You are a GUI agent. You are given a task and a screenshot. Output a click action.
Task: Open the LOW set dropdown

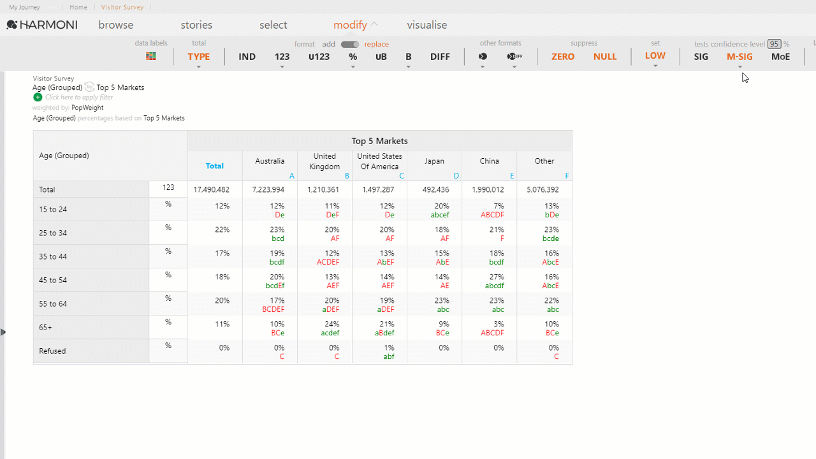click(x=655, y=66)
